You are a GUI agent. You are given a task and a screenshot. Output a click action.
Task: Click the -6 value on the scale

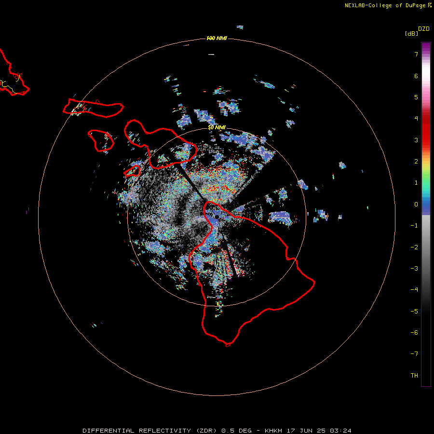(x=414, y=333)
